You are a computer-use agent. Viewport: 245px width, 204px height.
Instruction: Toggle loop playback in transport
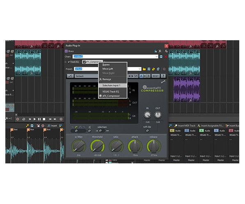24,119
